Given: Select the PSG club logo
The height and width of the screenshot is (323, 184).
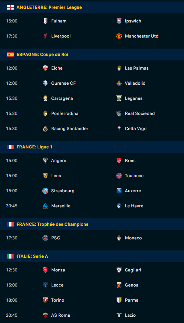Looking at the screenshot, I should (45, 238).
